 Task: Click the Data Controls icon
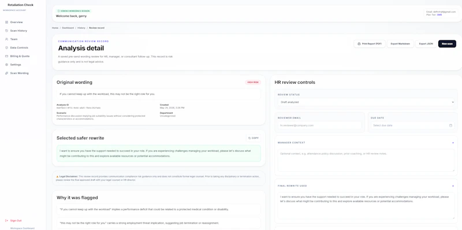point(6,47)
